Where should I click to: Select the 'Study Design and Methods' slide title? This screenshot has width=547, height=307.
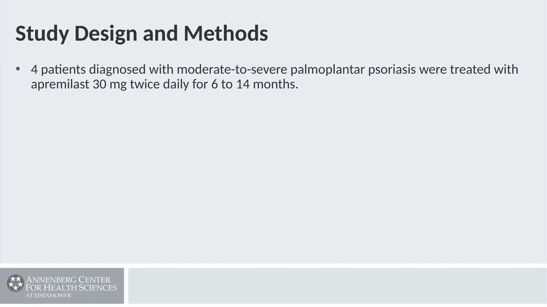(142, 34)
